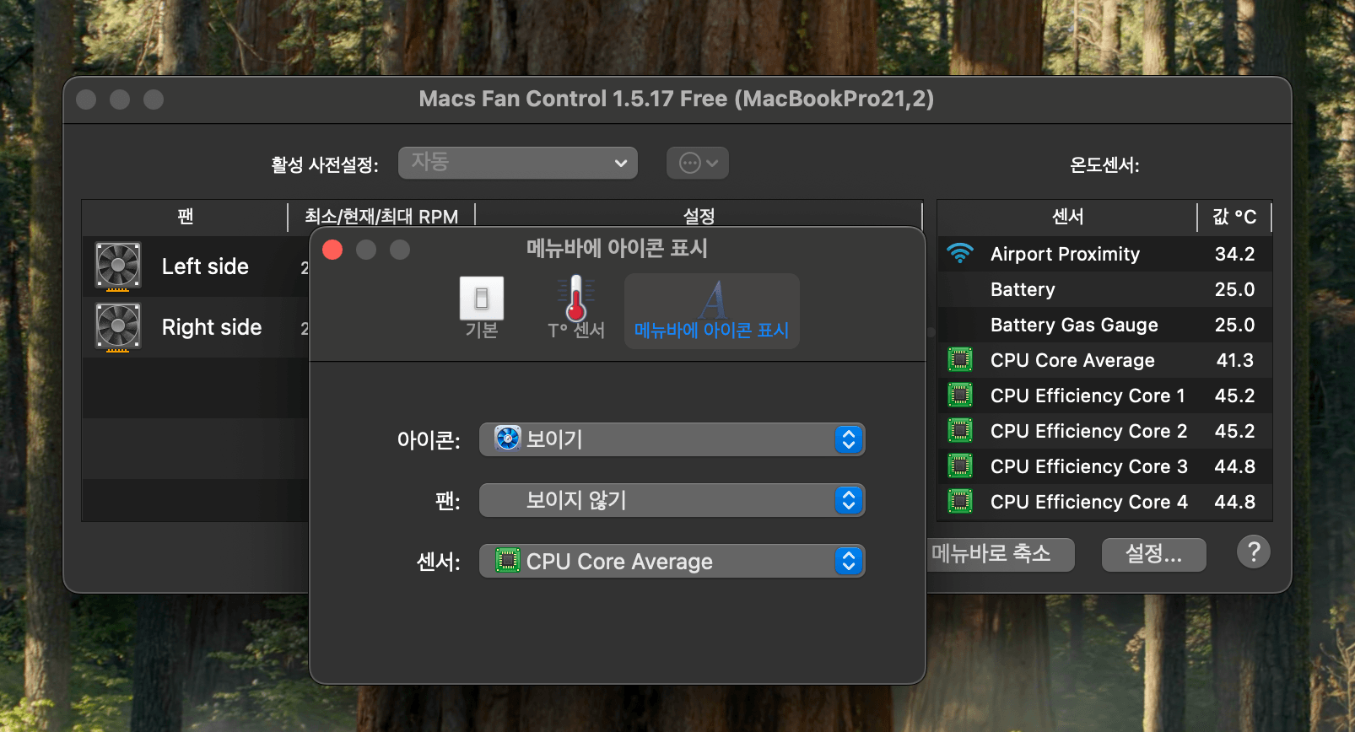The image size is (1355, 732).
Task: Open the 기본 general preferences tab
Action: 482,309
